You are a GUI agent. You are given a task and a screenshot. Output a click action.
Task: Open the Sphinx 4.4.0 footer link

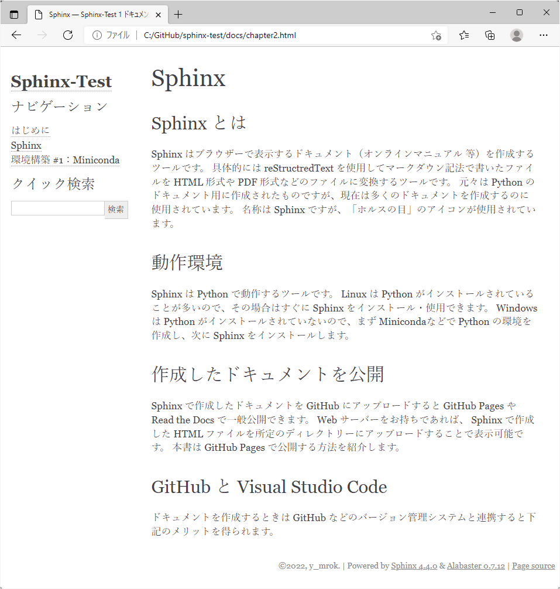click(x=414, y=566)
